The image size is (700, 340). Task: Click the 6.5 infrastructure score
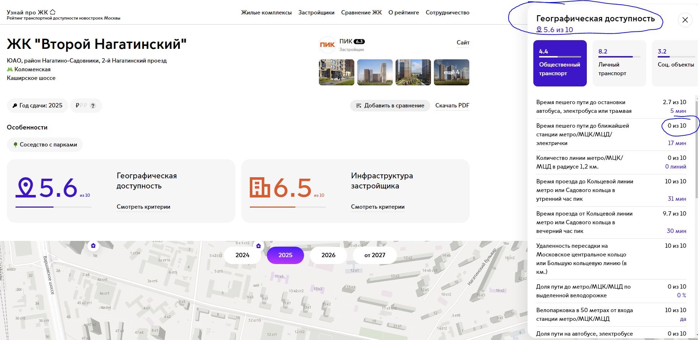tap(293, 188)
